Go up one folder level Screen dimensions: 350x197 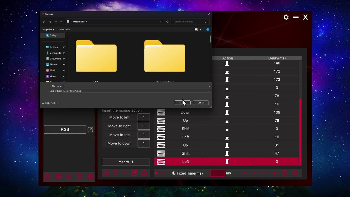[x=61, y=22]
